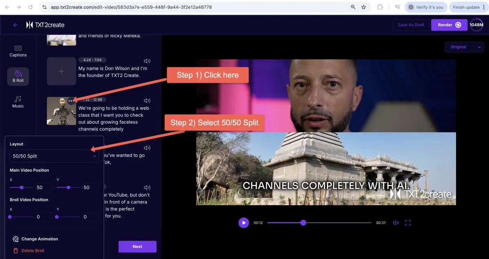489x259 pixels.
Task: Click Delete Broll
Action: click(x=29, y=250)
